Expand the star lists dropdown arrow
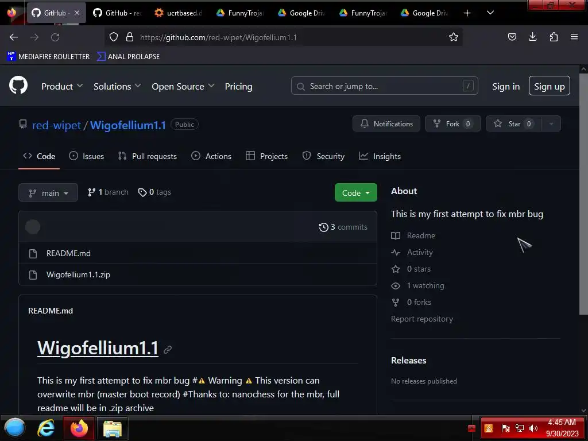Viewport: 588px width, 441px height. click(551, 124)
